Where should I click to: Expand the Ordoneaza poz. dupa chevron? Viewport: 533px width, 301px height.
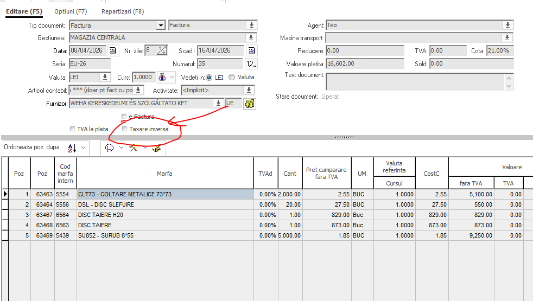(83, 148)
